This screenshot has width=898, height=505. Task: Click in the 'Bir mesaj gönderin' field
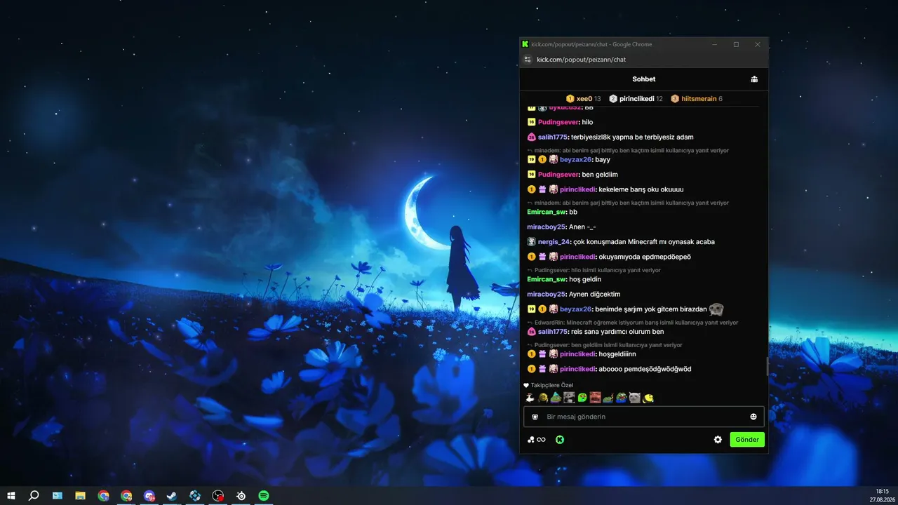pos(644,417)
